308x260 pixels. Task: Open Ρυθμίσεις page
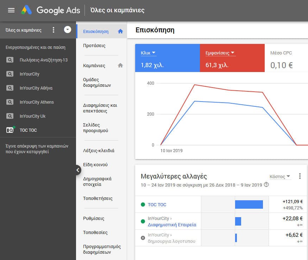coord(94,218)
